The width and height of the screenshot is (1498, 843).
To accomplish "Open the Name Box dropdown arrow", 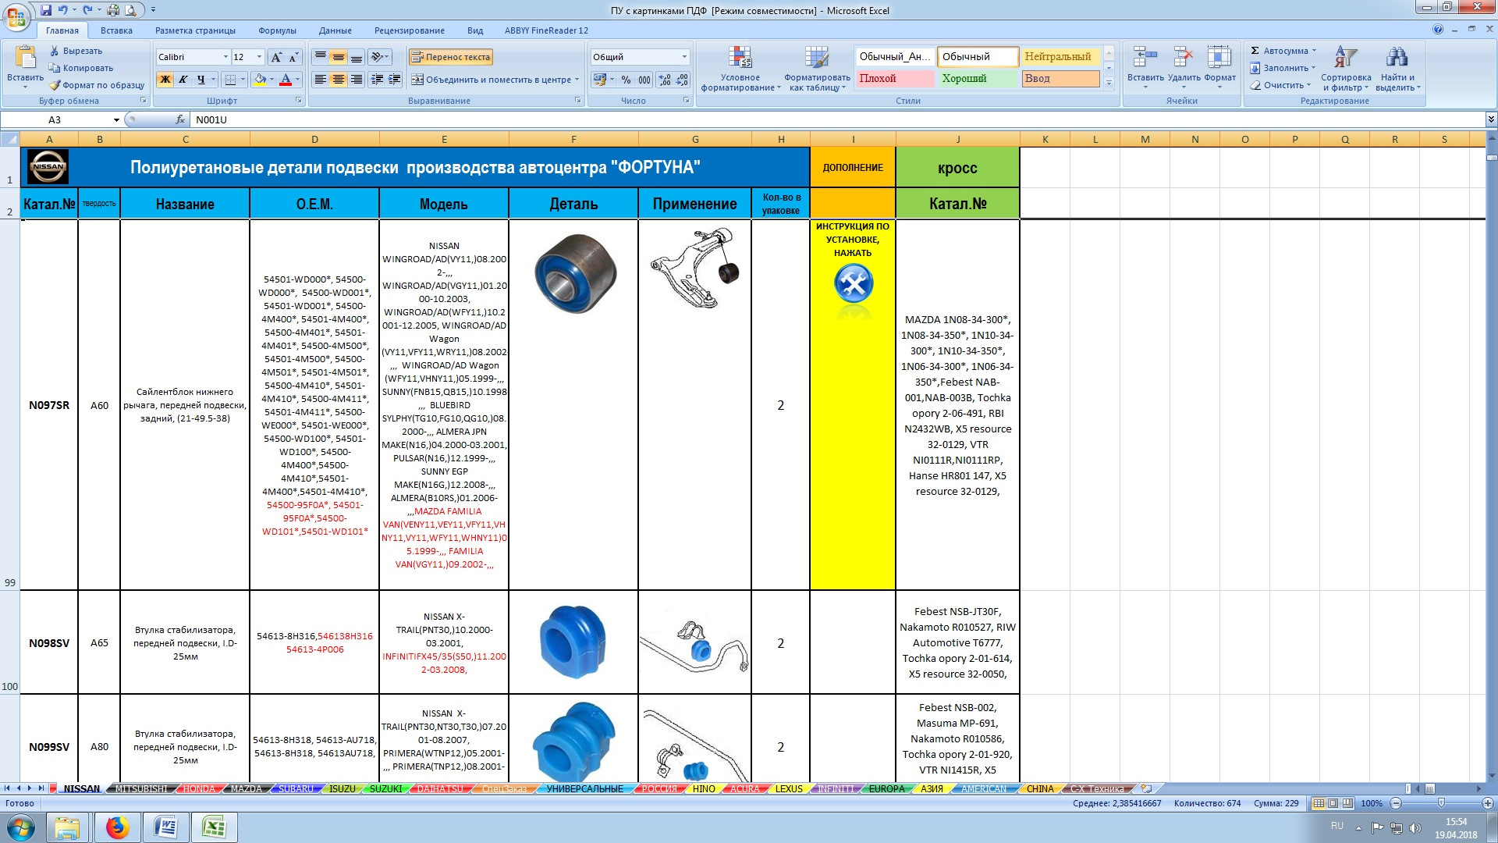I will point(116,120).
